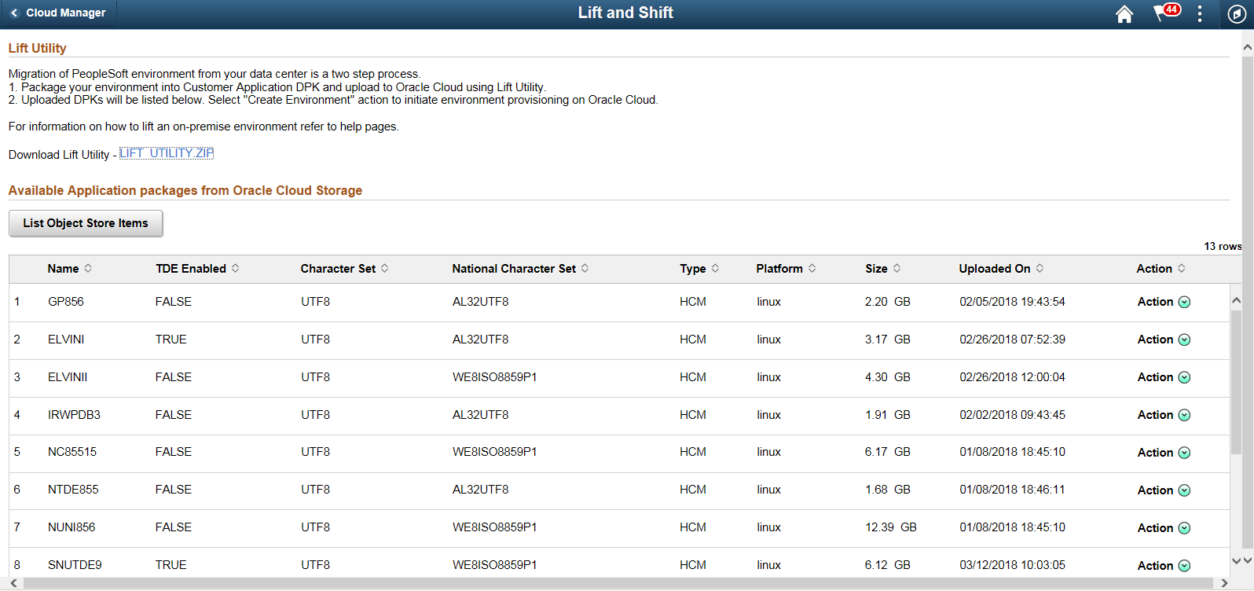Sort by the Character Set column

(345, 269)
